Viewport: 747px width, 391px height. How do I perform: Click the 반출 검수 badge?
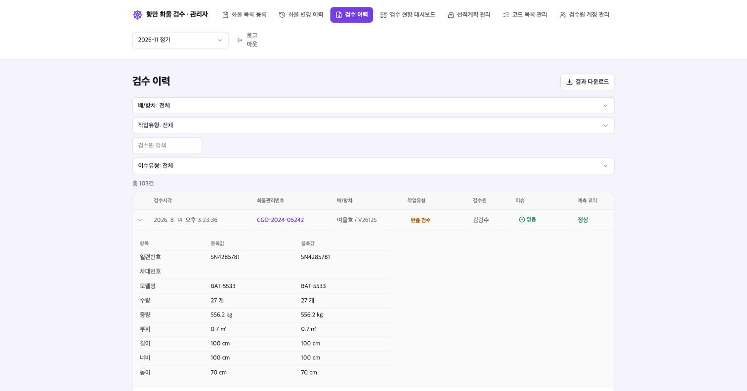(420, 220)
